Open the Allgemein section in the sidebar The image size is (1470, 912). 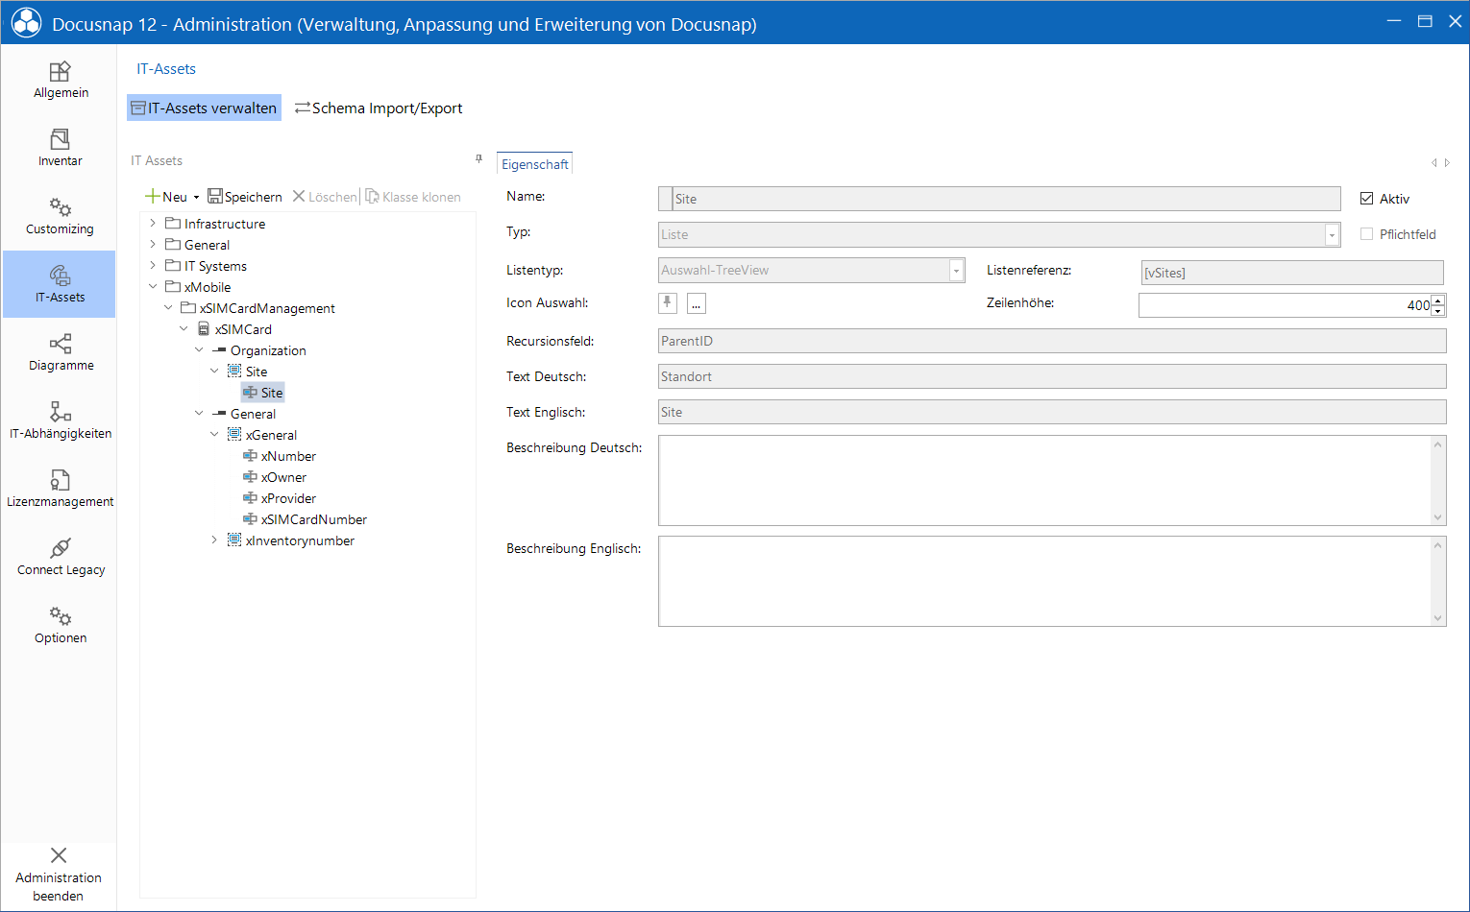60,81
